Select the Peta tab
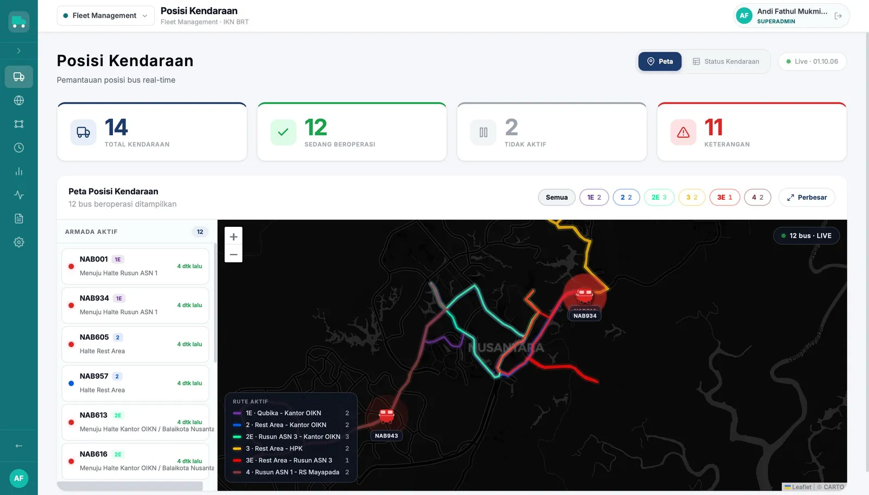The height and width of the screenshot is (495, 869). [x=660, y=61]
